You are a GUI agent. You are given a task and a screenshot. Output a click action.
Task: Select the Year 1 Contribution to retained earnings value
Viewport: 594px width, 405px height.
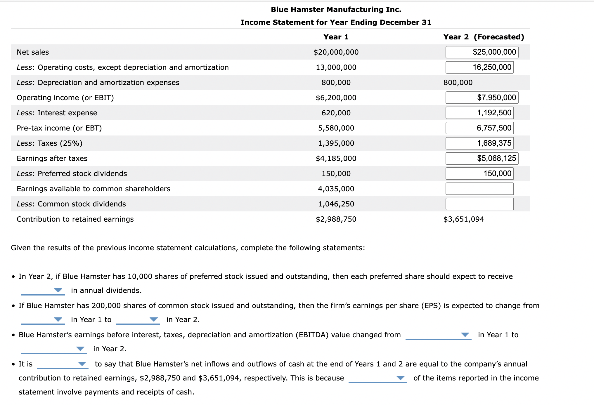click(335, 219)
